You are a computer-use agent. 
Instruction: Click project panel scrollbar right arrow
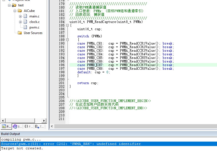[44, 121]
